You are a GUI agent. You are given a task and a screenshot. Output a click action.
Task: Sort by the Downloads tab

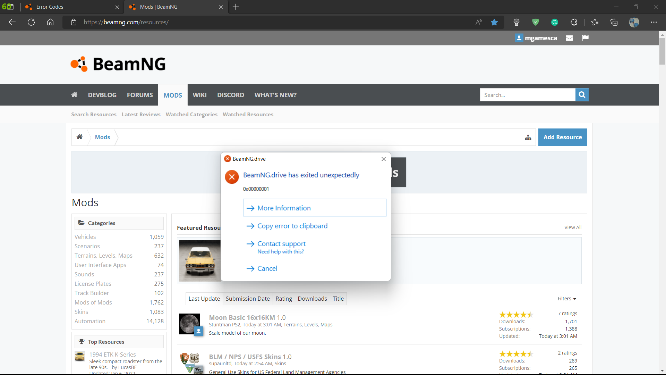click(312, 299)
